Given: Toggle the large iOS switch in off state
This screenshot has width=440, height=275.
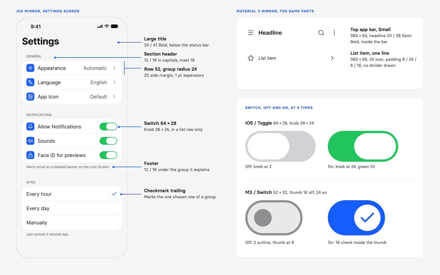Looking at the screenshot, I should click(x=280, y=146).
